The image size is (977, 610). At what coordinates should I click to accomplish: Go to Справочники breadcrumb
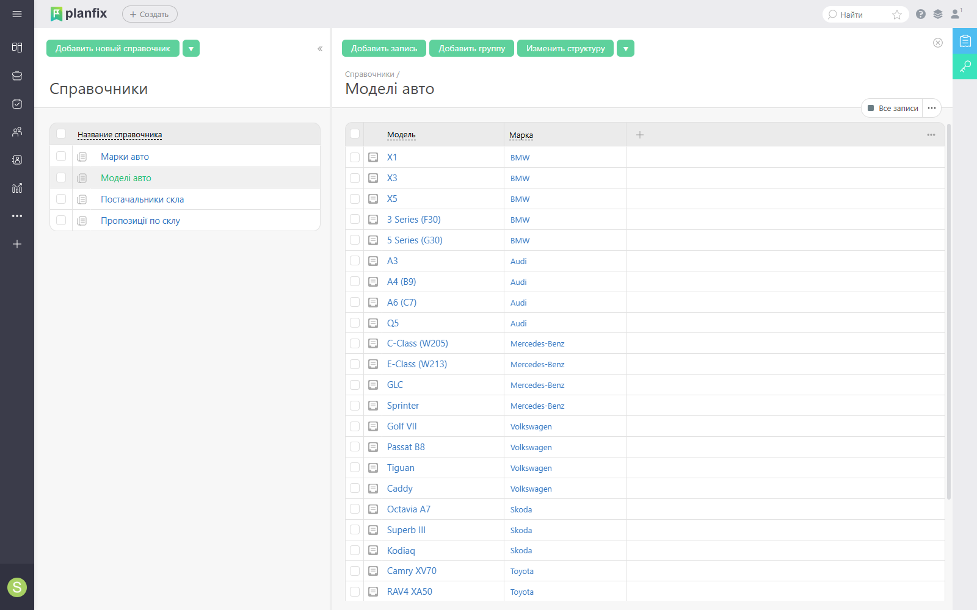point(369,74)
